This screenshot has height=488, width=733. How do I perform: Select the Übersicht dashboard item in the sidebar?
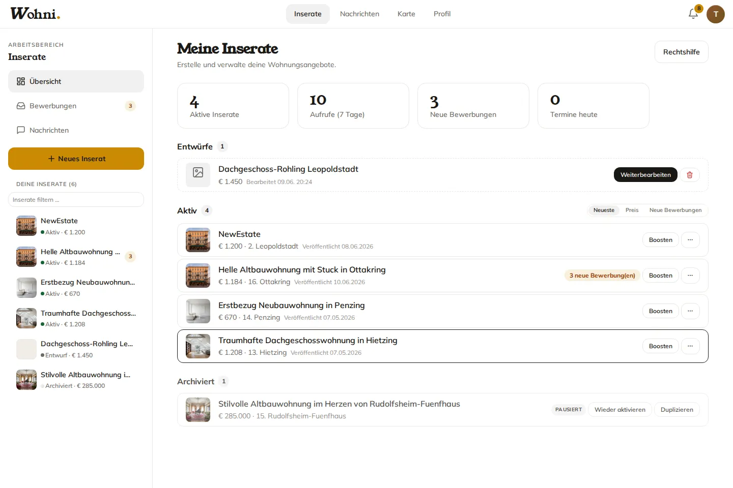click(x=76, y=81)
